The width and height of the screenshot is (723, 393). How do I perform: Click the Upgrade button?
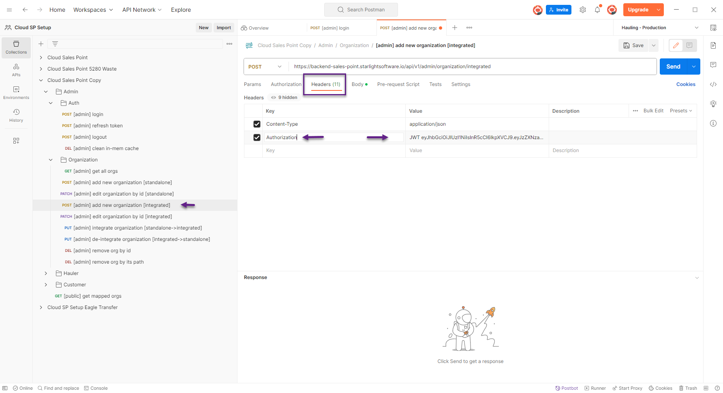coord(638,10)
